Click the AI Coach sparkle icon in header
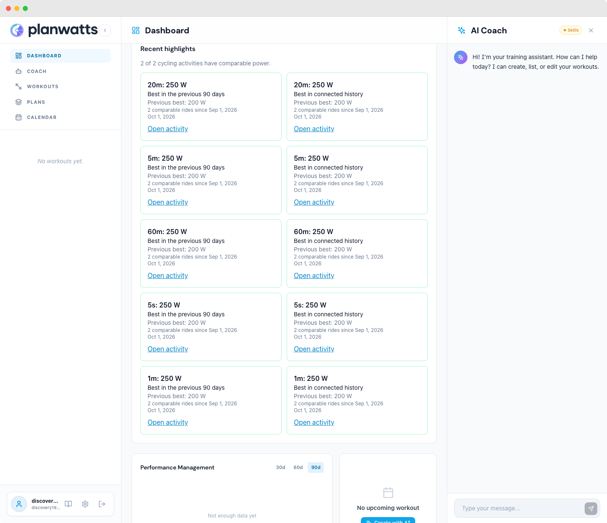 pyautogui.click(x=462, y=30)
